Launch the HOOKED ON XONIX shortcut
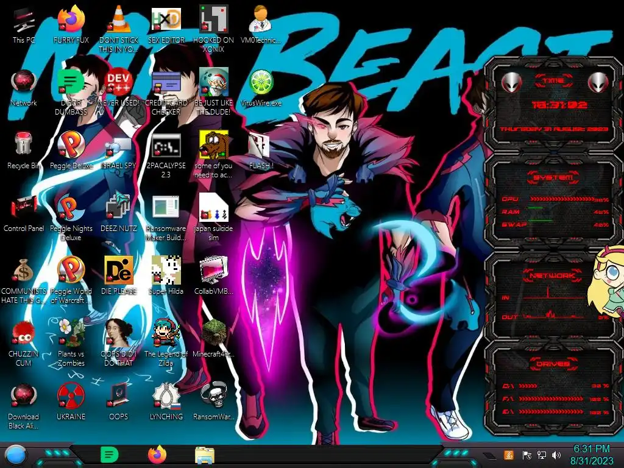The width and height of the screenshot is (624, 468). tap(213, 29)
